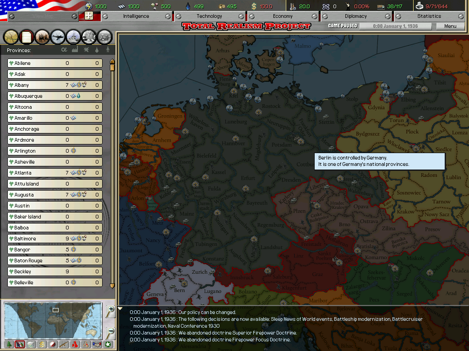The height and width of the screenshot is (351, 469).
Task: Open the air units list icon
Action: coord(58,36)
